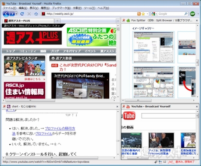201x166 pixels.
Task: Open the Google search engine selector
Action: tap(154, 14)
